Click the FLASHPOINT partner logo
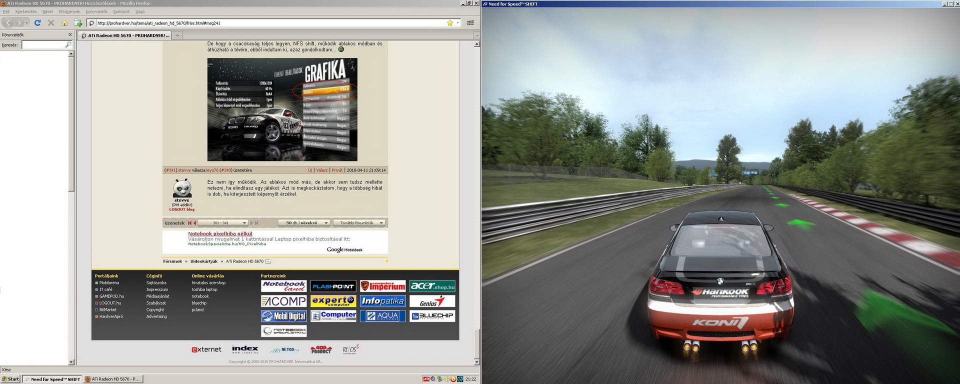 [333, 286]
